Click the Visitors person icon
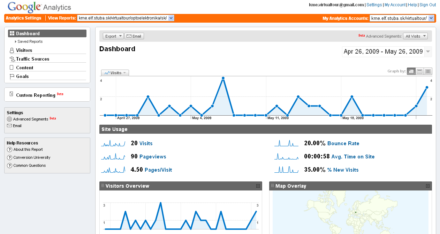Viewport: 440px width, 234px height. 12,50
